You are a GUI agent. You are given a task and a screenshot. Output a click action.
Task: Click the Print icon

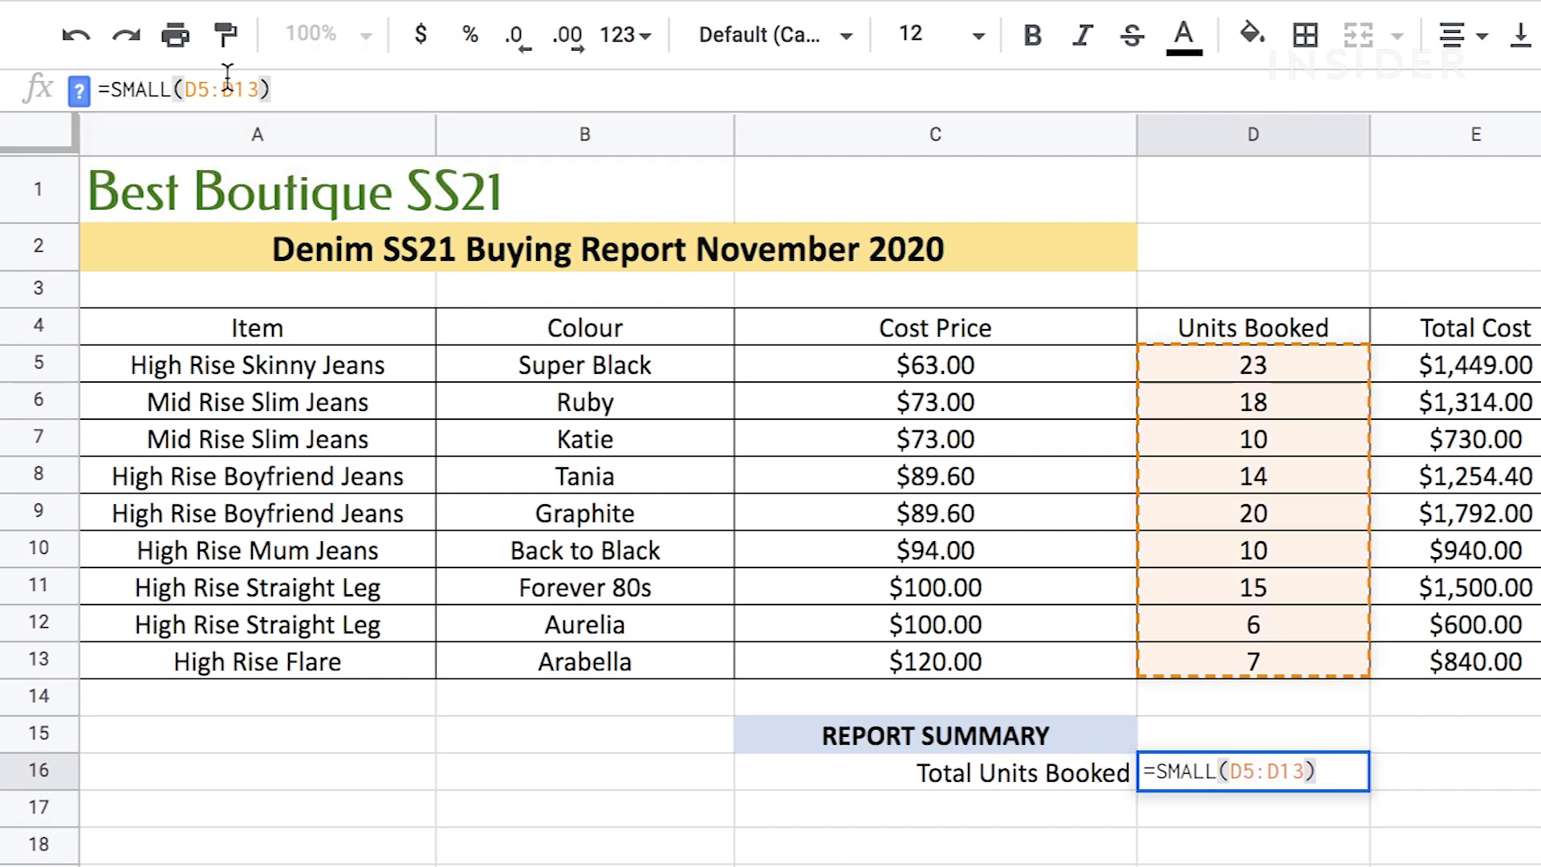tap(175, 35)
